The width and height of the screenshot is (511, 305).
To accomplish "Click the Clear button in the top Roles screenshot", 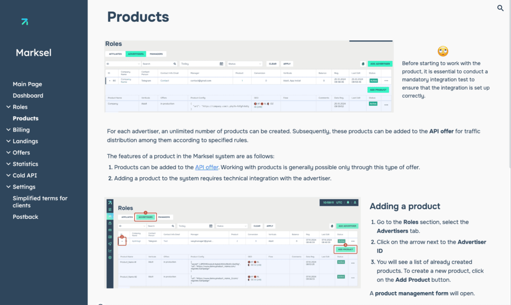I will (x=273, y=64).
